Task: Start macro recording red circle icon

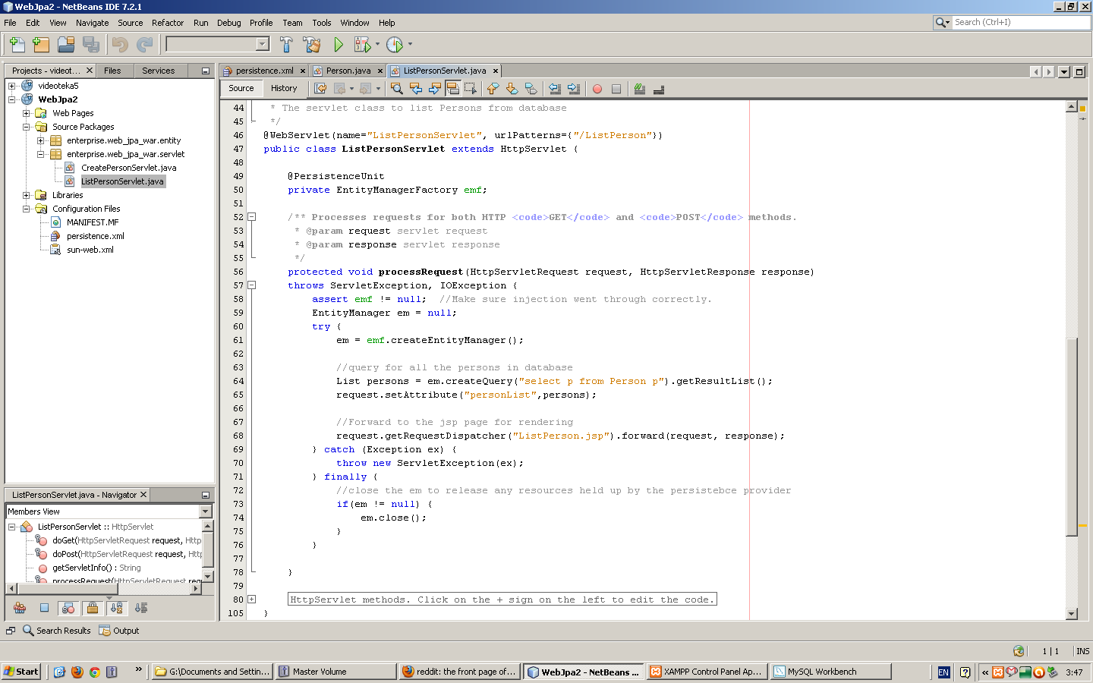Action: (597, 89)
